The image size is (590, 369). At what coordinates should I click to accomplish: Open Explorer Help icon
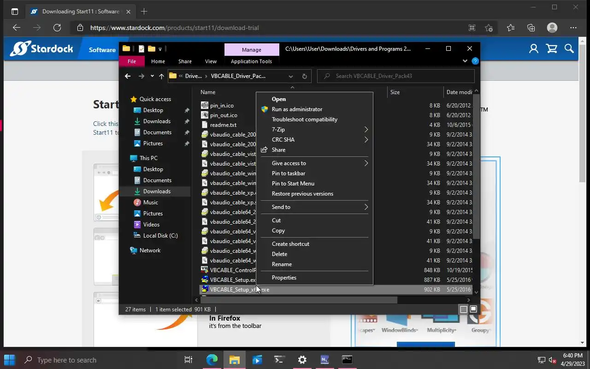coord(475,61)
